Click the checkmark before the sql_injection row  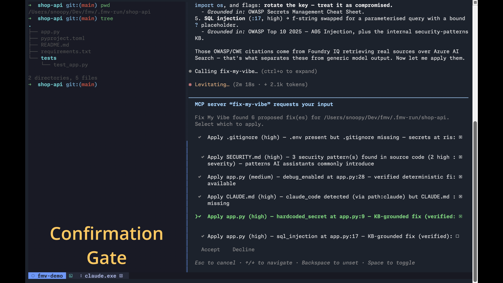203,236
